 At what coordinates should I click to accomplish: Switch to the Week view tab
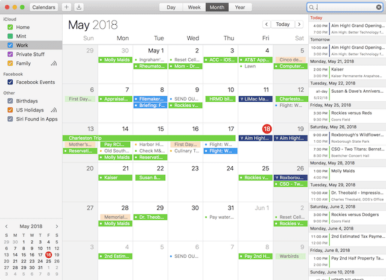pos(194,7)
